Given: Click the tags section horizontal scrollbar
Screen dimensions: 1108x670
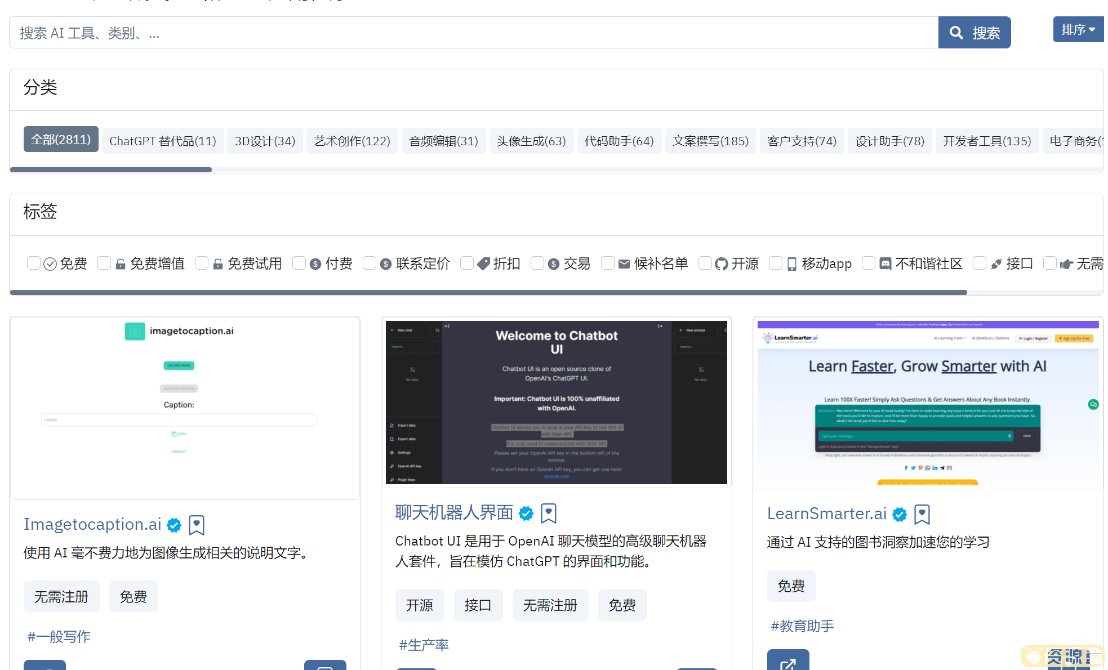Looking at the screenshot, I should [488, 292].
